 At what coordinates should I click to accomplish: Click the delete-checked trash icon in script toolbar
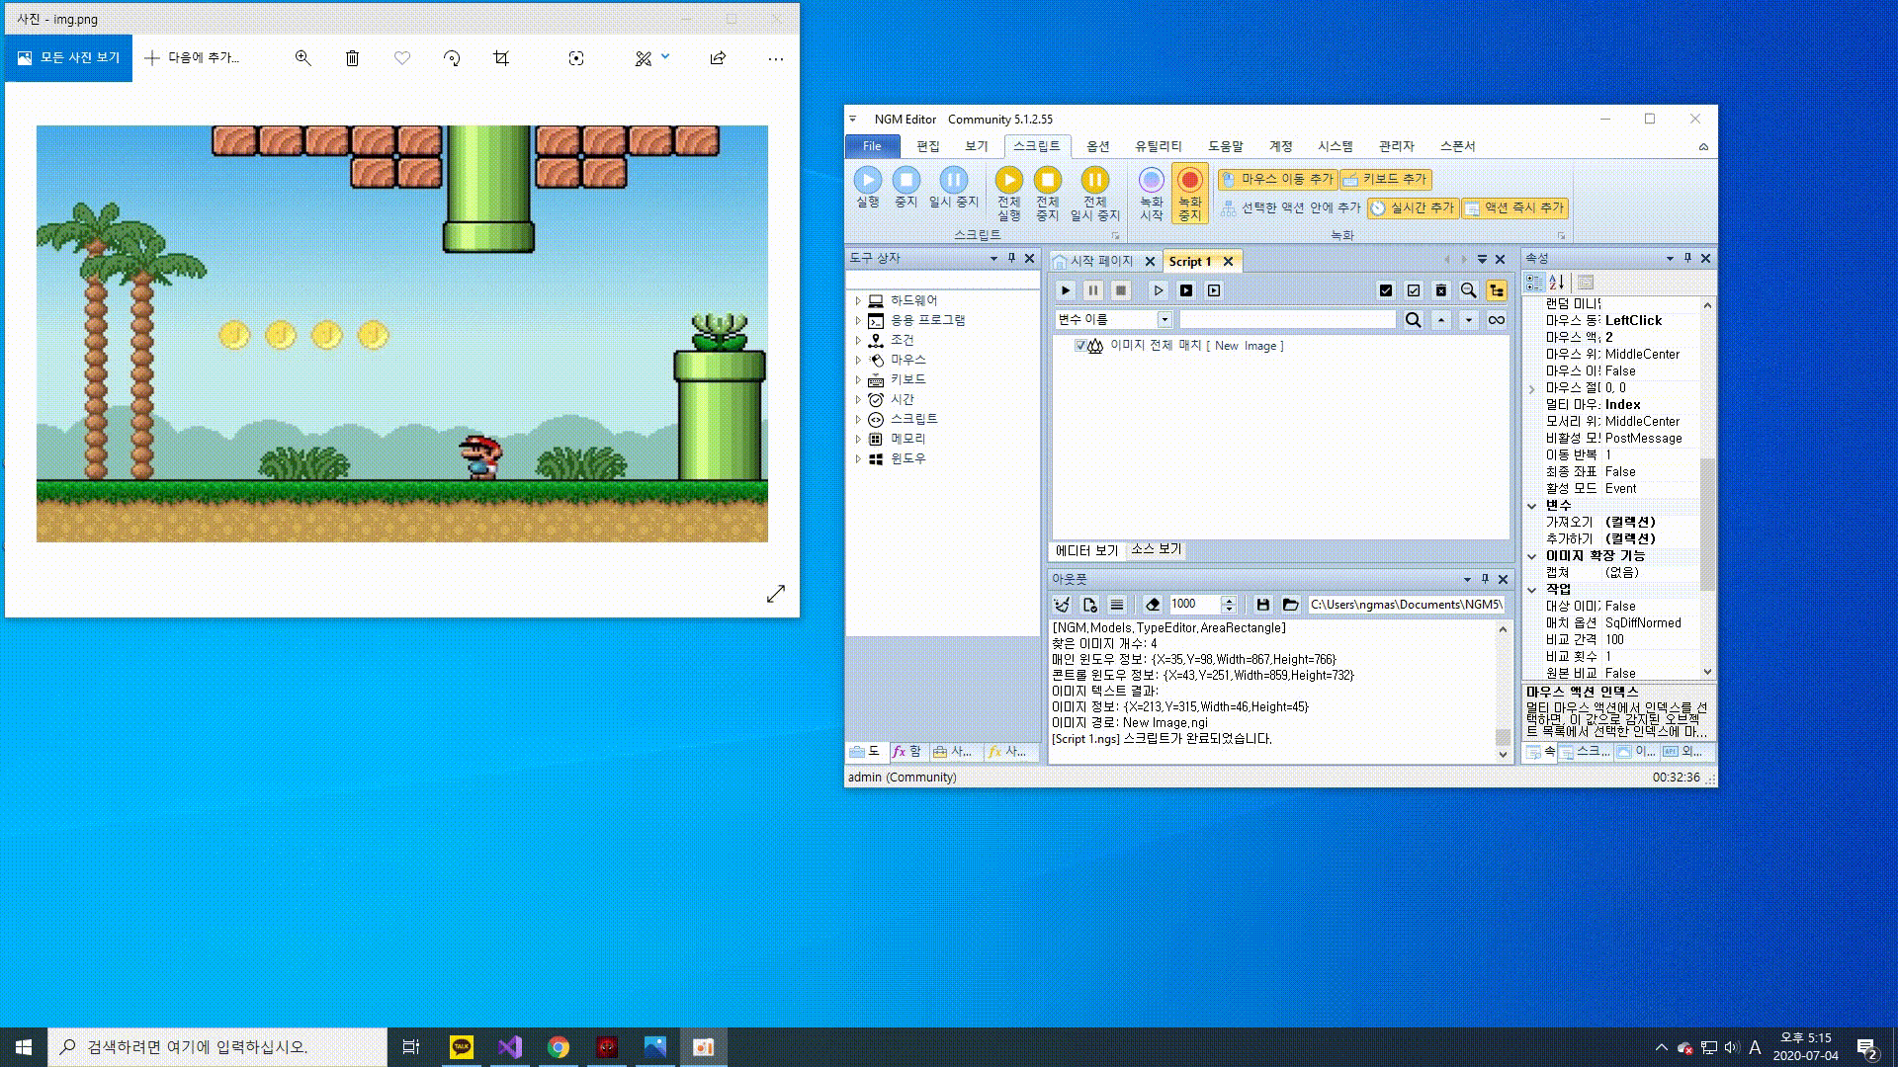pyautogui.click(x=1441, y=290)
